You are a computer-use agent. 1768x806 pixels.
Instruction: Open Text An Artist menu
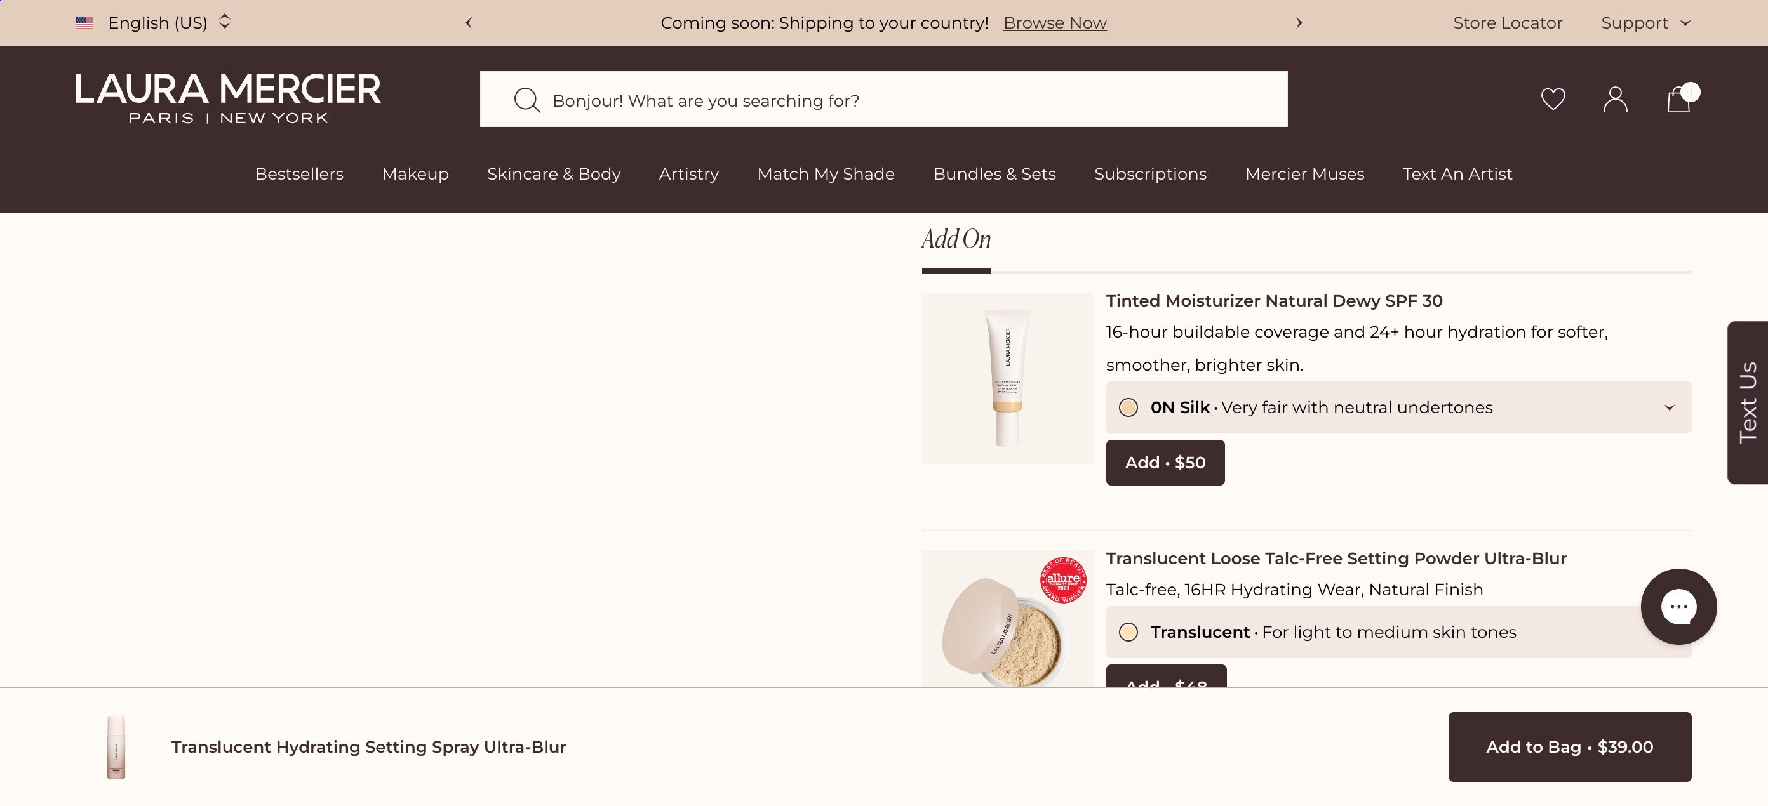[1457, 175]
